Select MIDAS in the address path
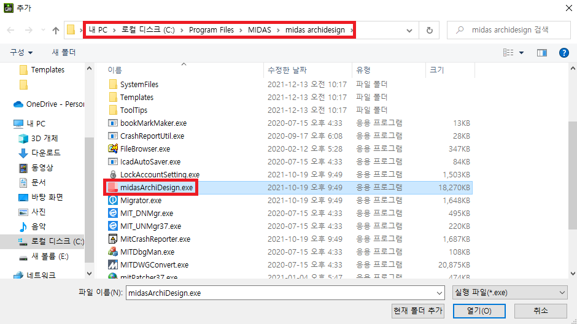 click(259, 30)
